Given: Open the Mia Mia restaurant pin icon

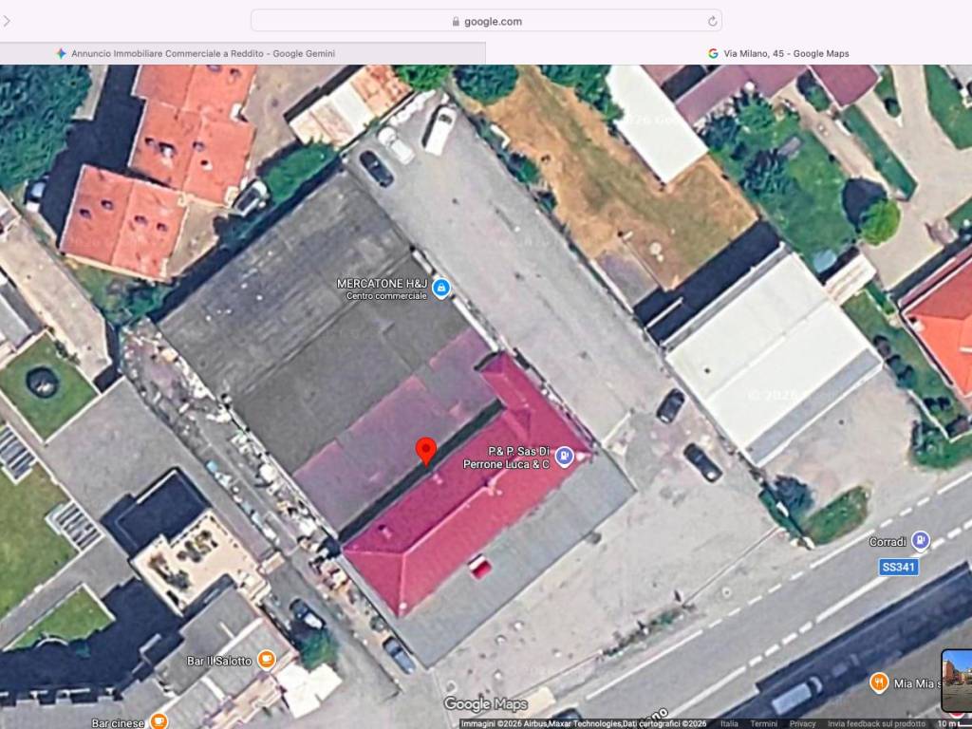Looking at the screenshot, I should (879, 683).
